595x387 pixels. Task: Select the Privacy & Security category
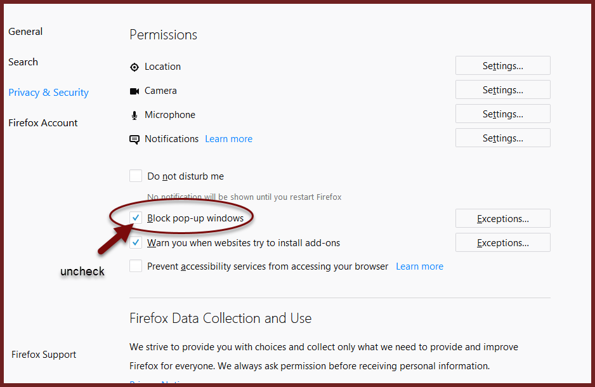(49, 93)
